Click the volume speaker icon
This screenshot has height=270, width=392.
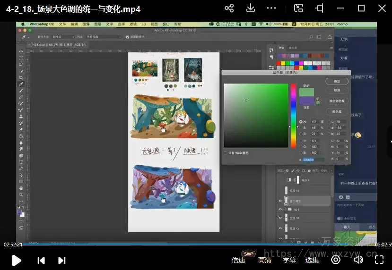[358, 259]
